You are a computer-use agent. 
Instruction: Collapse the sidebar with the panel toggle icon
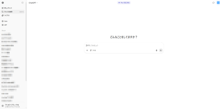22,3
